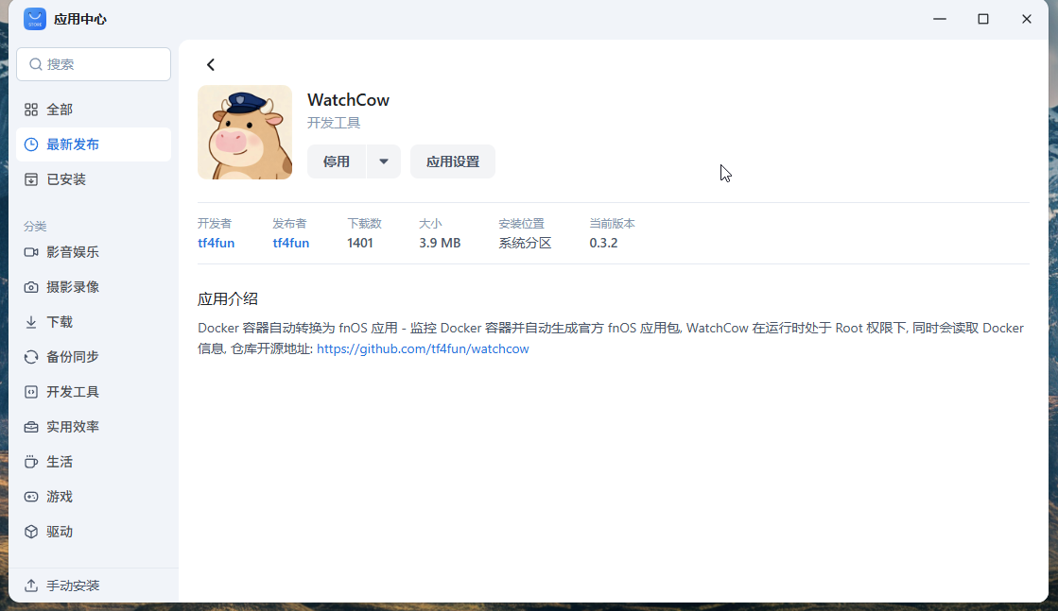Click the 应用介绍 heading
The image size is (1058, 611).
pos(227,299)
